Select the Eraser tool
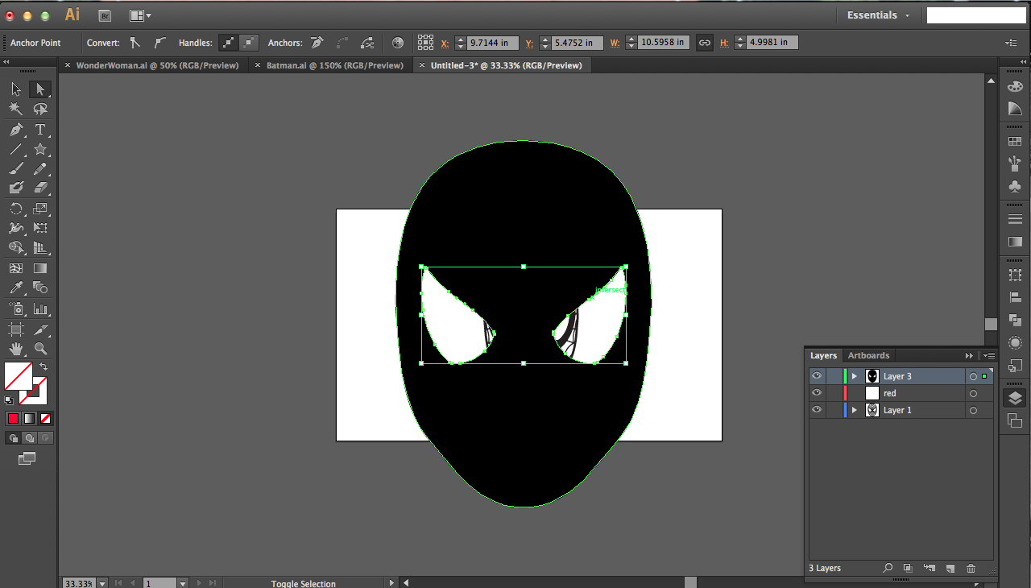Image resolution: width=1031 pixels, height=588 pixels. click(39, 188)
